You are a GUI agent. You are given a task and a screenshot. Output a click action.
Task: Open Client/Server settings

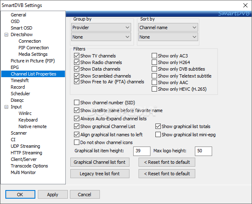pyautogui.click(x=23, y=159)
